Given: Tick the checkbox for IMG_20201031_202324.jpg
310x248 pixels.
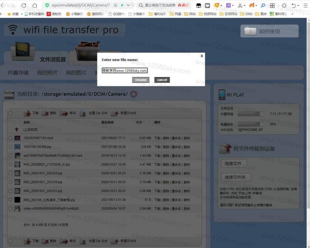Looking at the screenshot, I should point(10,173).
